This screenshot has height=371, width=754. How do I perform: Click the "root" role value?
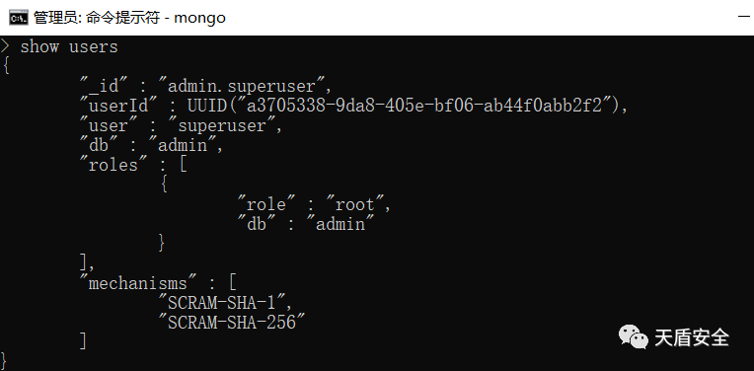coord(353,204)
